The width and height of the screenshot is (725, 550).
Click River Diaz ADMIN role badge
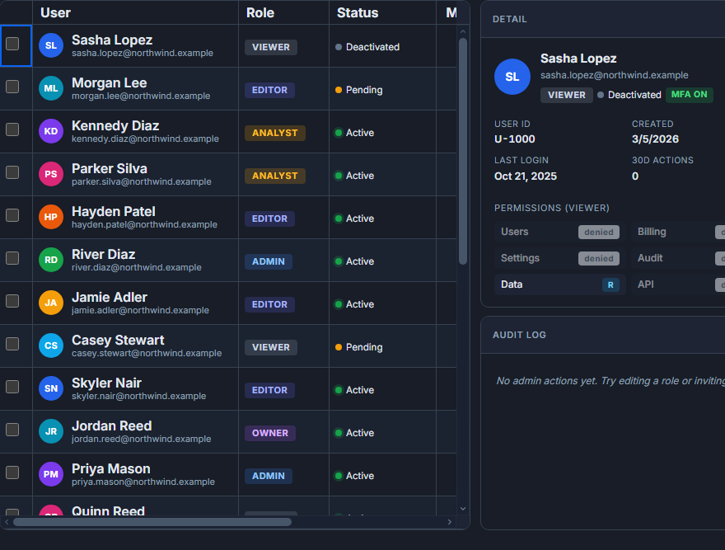pos(269,261)
